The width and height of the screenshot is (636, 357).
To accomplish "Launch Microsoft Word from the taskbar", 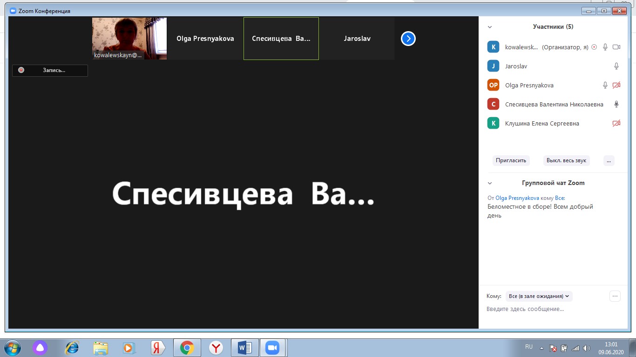I will (244, 347).
